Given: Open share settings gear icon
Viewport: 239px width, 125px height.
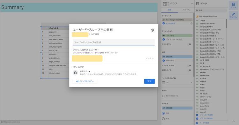Looking at the screenshot, I should (x=152, y=30).
